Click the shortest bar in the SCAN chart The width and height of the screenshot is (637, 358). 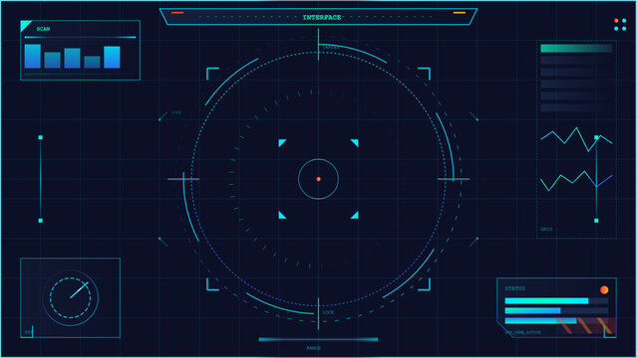click(x=93, y=62)
